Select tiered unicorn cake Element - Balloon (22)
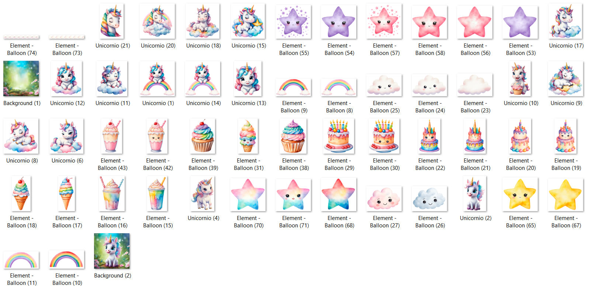 click(x=429, y=136)
